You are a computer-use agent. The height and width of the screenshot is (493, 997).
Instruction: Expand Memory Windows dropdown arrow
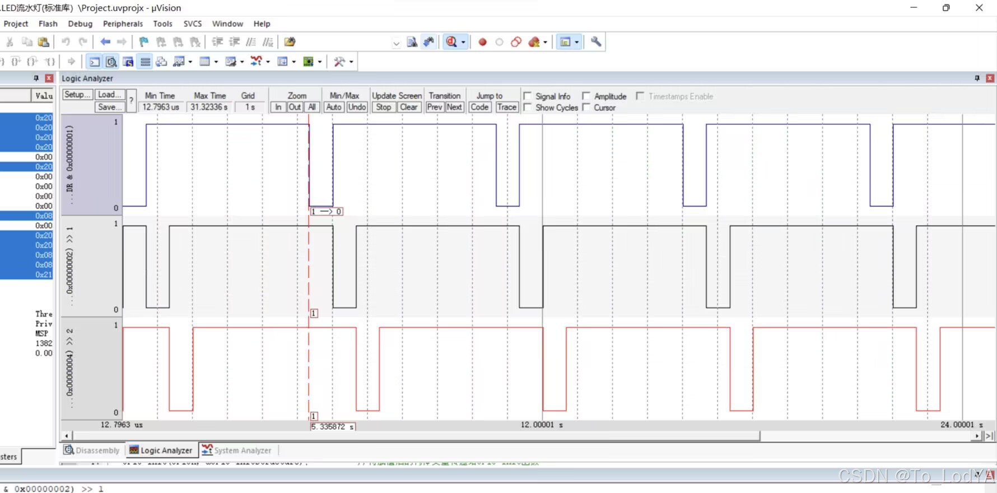point(216,62)
